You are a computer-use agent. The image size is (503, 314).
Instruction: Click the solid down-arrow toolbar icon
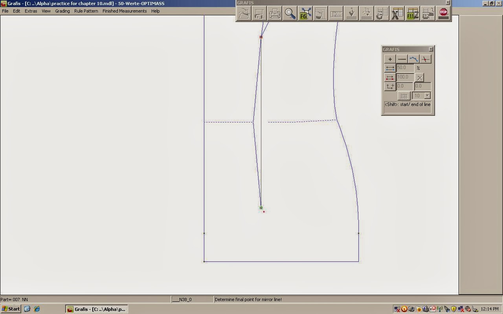(351, 14)
